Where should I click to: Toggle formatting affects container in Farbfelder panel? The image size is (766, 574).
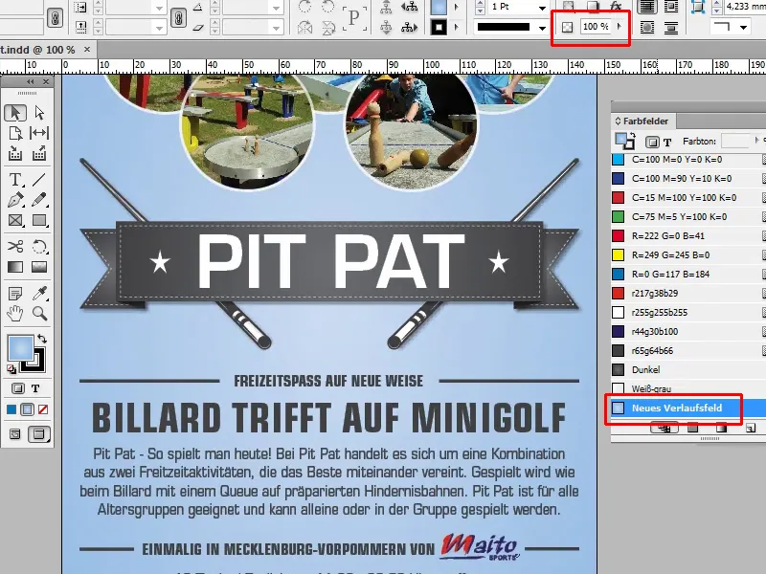tap(650, 142)
